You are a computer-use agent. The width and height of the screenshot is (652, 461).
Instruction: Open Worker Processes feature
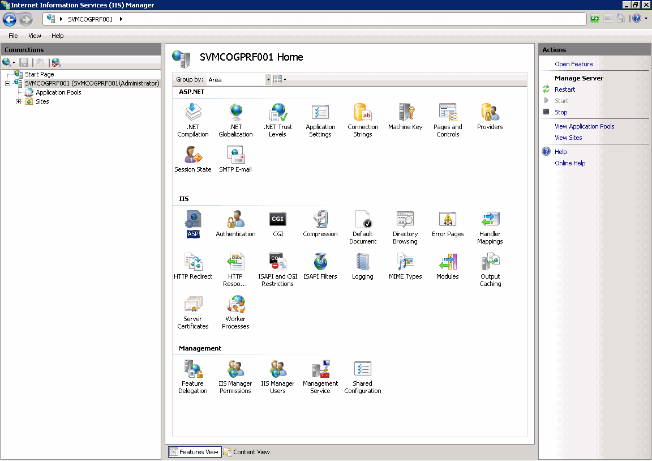[235, 312]
